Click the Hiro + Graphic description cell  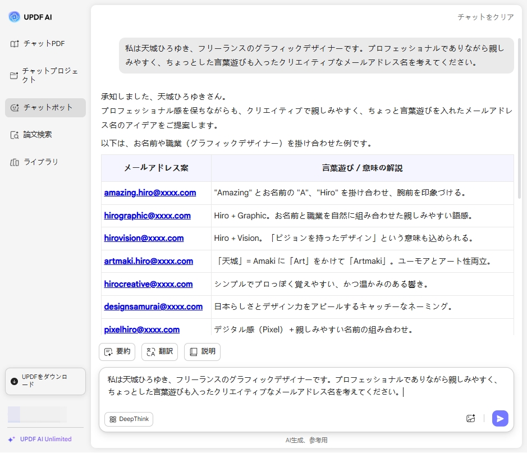(363, 216)
